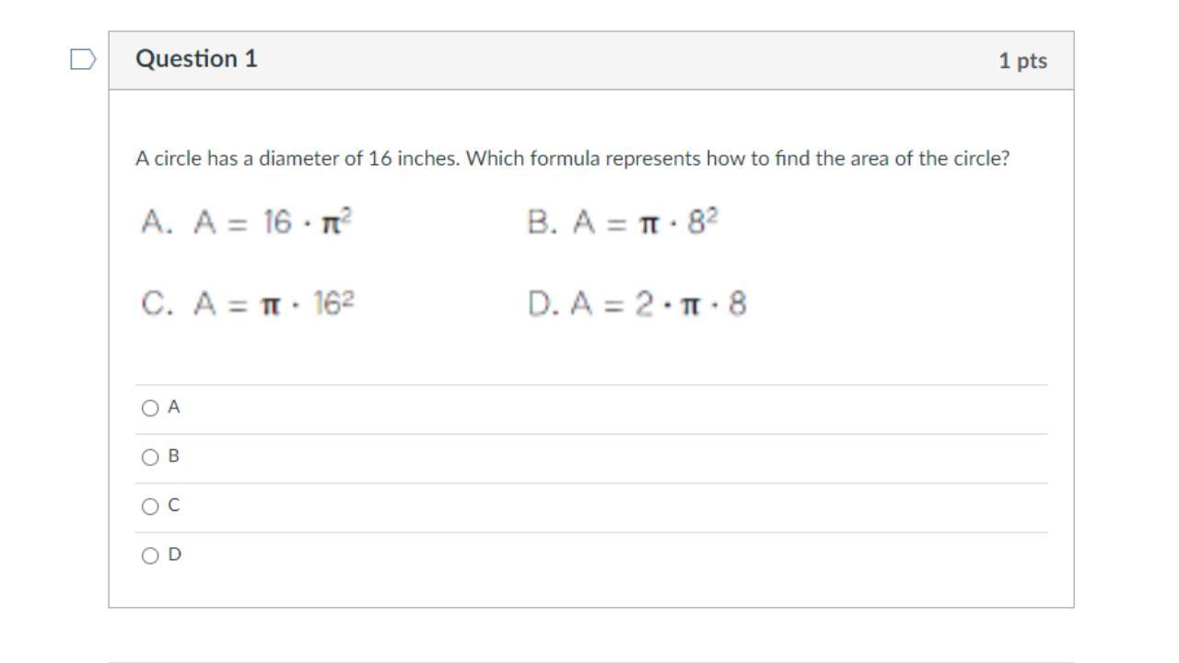Click formula option A = π · 8²
The width and height of the screenshot is (1179, 663).
(x=623, y=222)
